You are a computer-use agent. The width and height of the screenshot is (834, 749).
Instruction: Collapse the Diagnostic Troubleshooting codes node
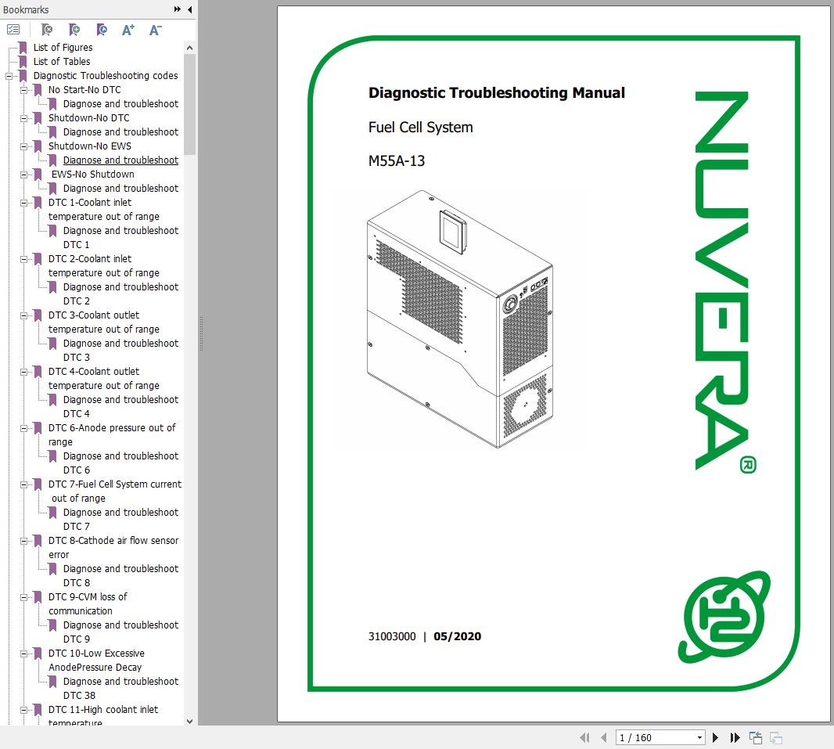[x=9, y=76]
